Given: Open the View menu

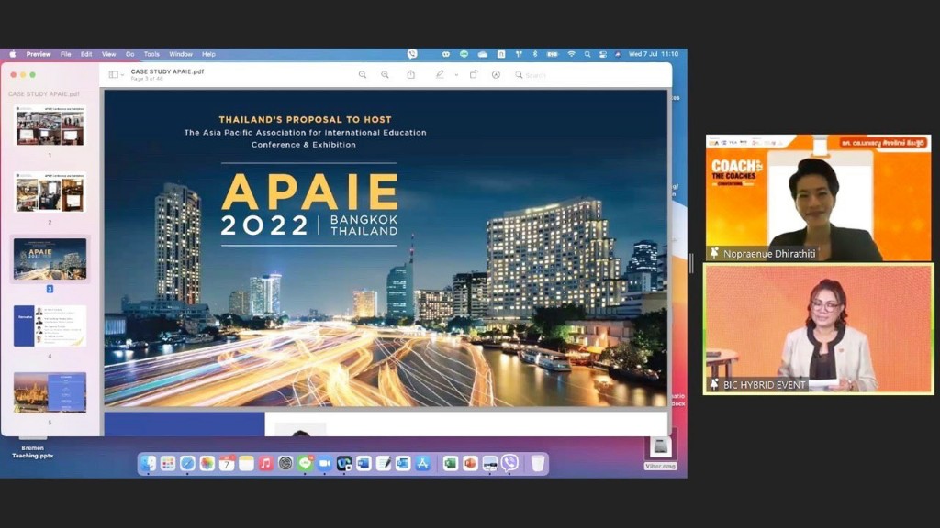Looking at the screenshot, I should pos(108,54).
